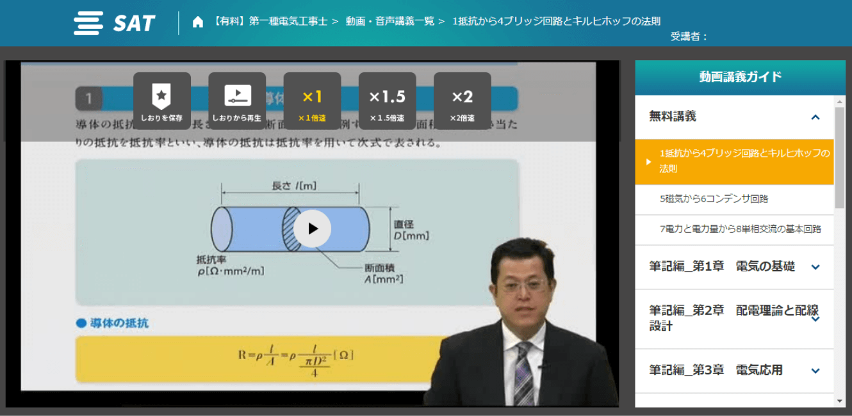This screenshot has width=852, height=416.
Task: Select the highlighted lecture 1抵抗から4ブリッジ回路とキルヒホッフの法則
Action: pos(735,161)
